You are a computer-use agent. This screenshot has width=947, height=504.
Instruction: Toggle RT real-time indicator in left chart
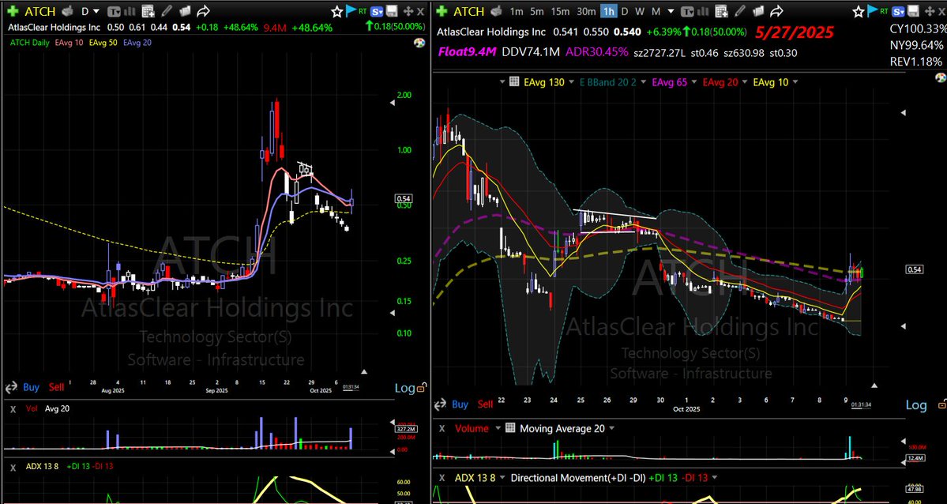click(363, 11)
